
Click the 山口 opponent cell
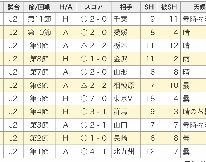click(x=120, y=125)
